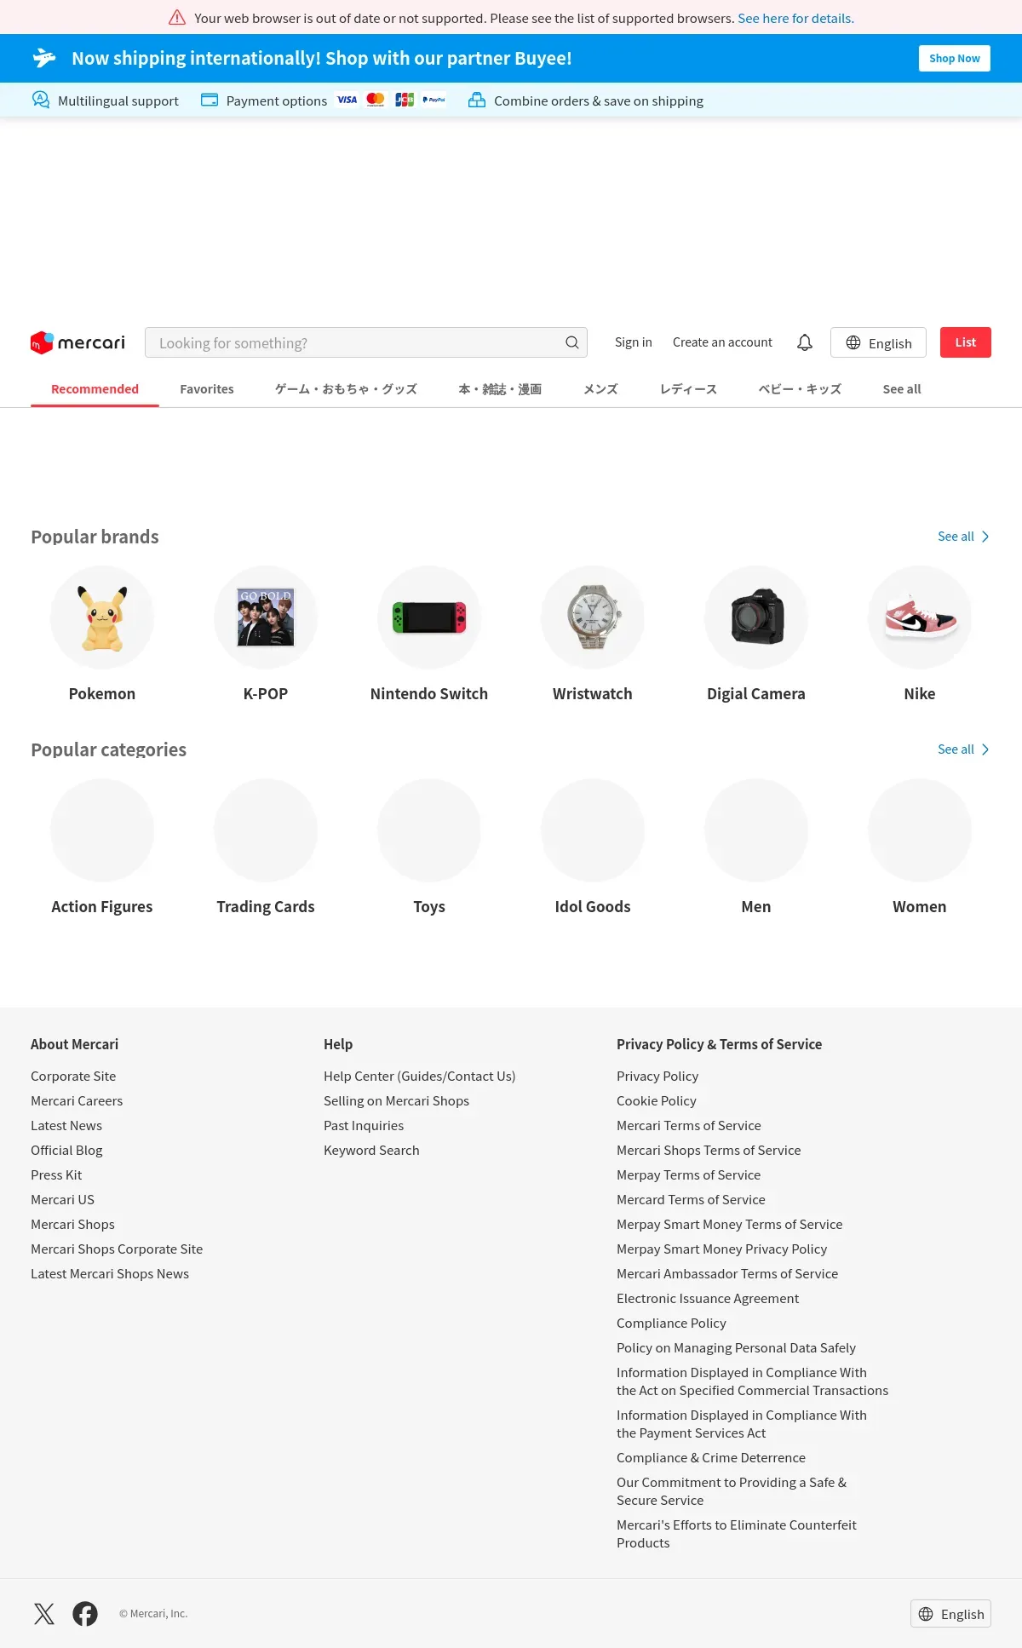Viewport: 1022px width, 1648px height.
Task: Select the Wristwatch brand image
Action: pyautogui.click(x=593, y=617)
